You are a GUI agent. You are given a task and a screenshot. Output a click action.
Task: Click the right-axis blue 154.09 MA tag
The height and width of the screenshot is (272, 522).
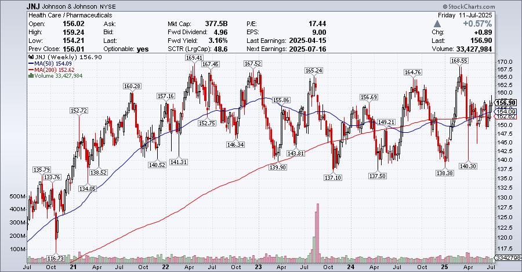507,111
